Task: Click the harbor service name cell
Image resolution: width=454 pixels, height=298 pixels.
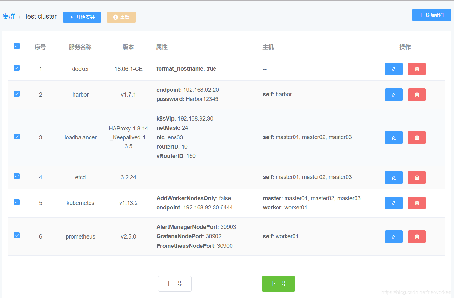Action: click(x=81, y=95)
